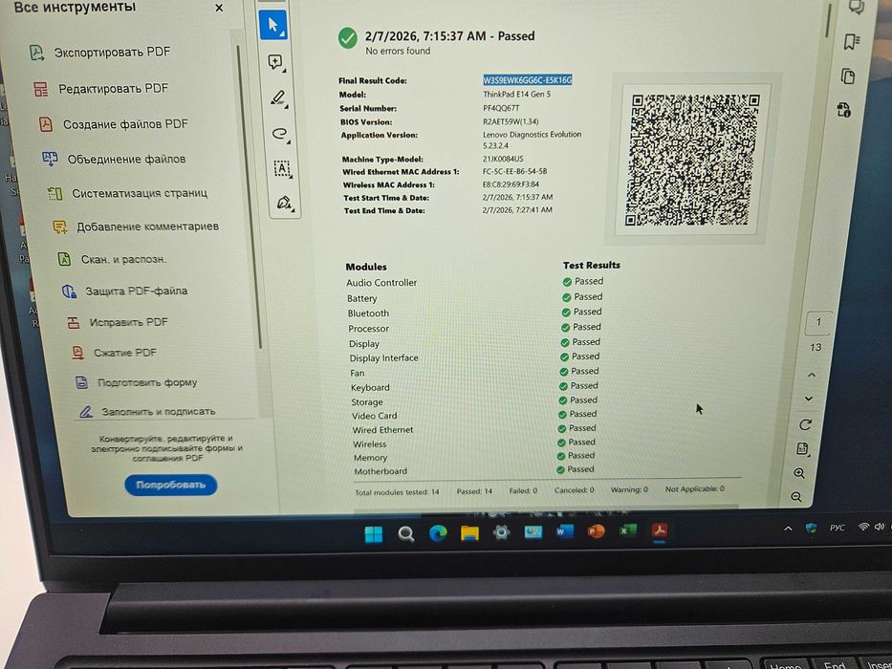
Task: Click the highlighted Final Result Code value
Action: tap(528, 79)
